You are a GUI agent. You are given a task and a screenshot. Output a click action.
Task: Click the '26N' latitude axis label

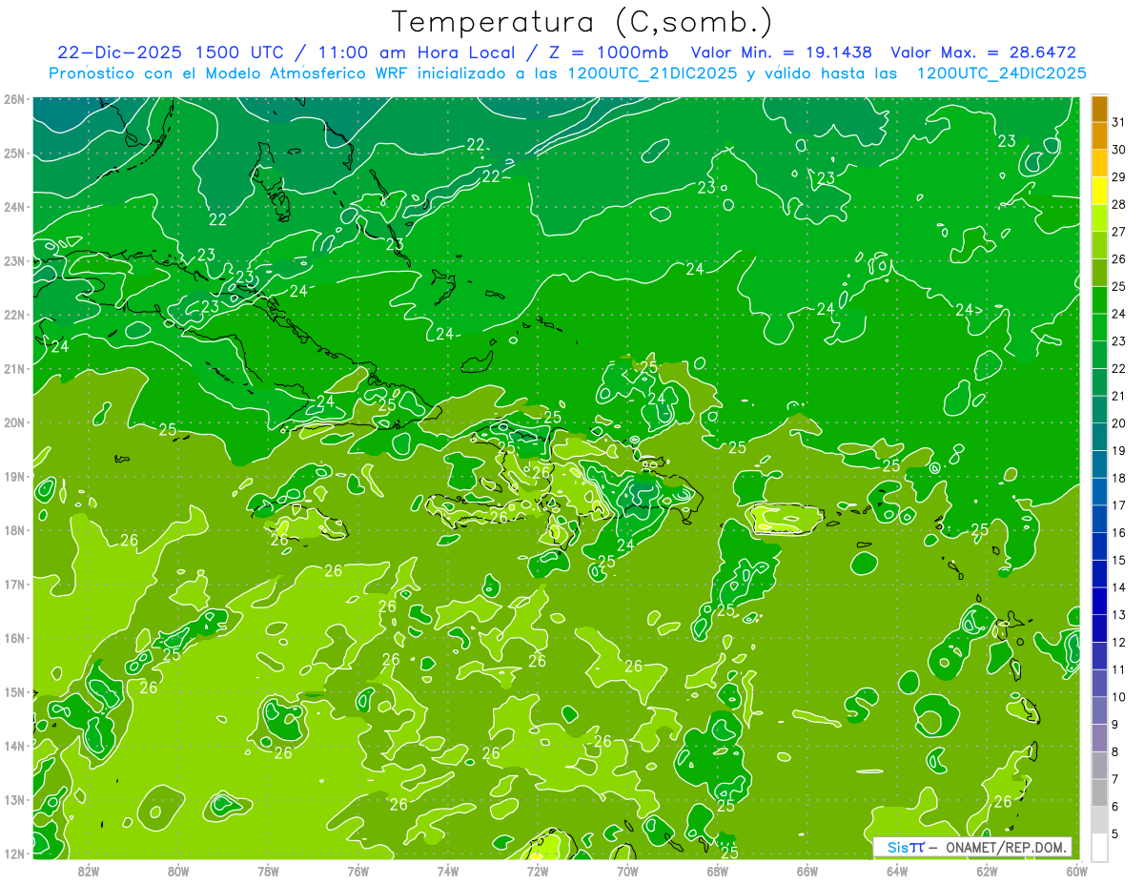(x=14, y=99)
